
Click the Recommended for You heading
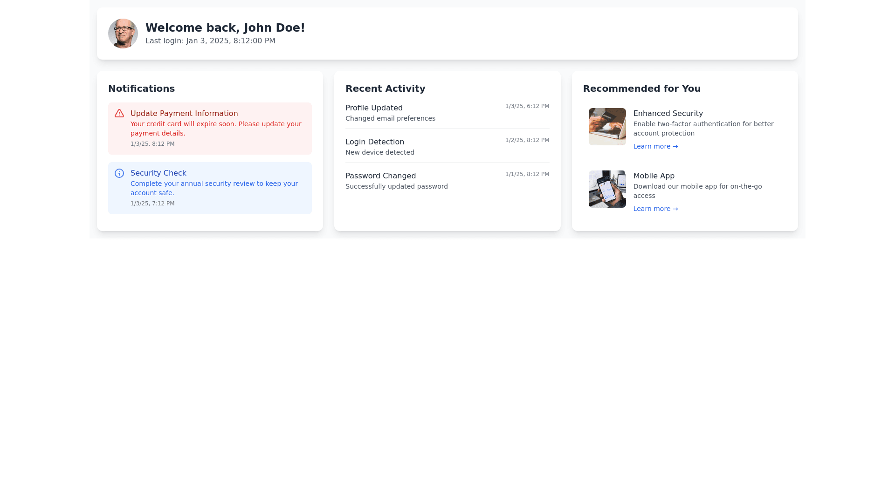(x=641, y=88)
